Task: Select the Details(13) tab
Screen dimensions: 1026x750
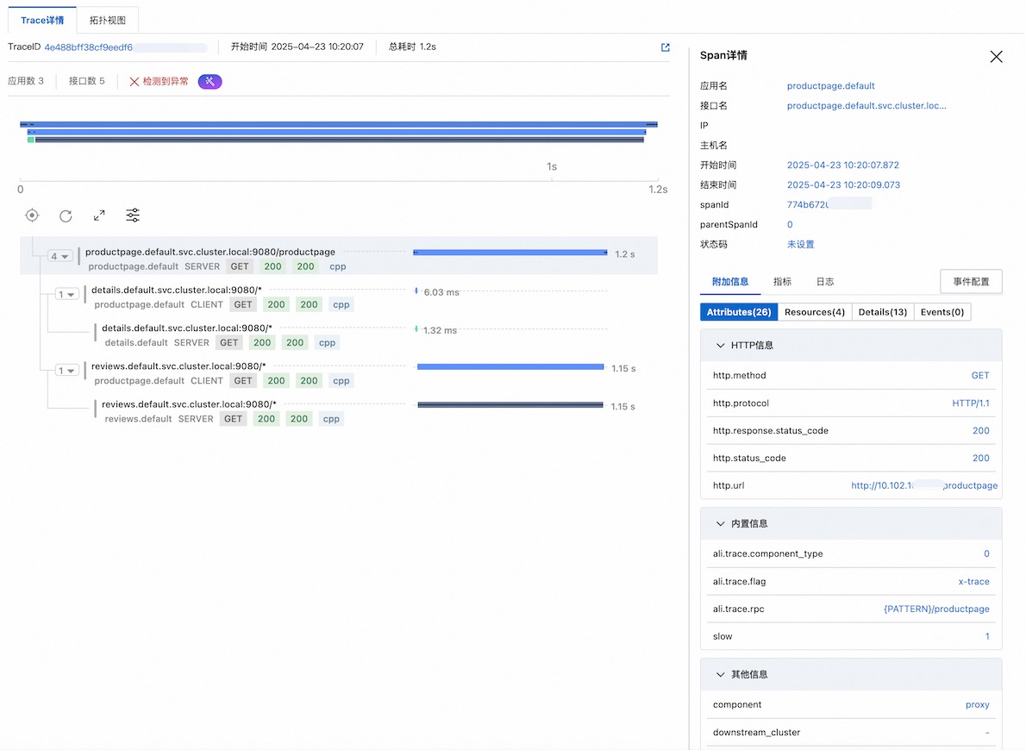Action: 883,312
